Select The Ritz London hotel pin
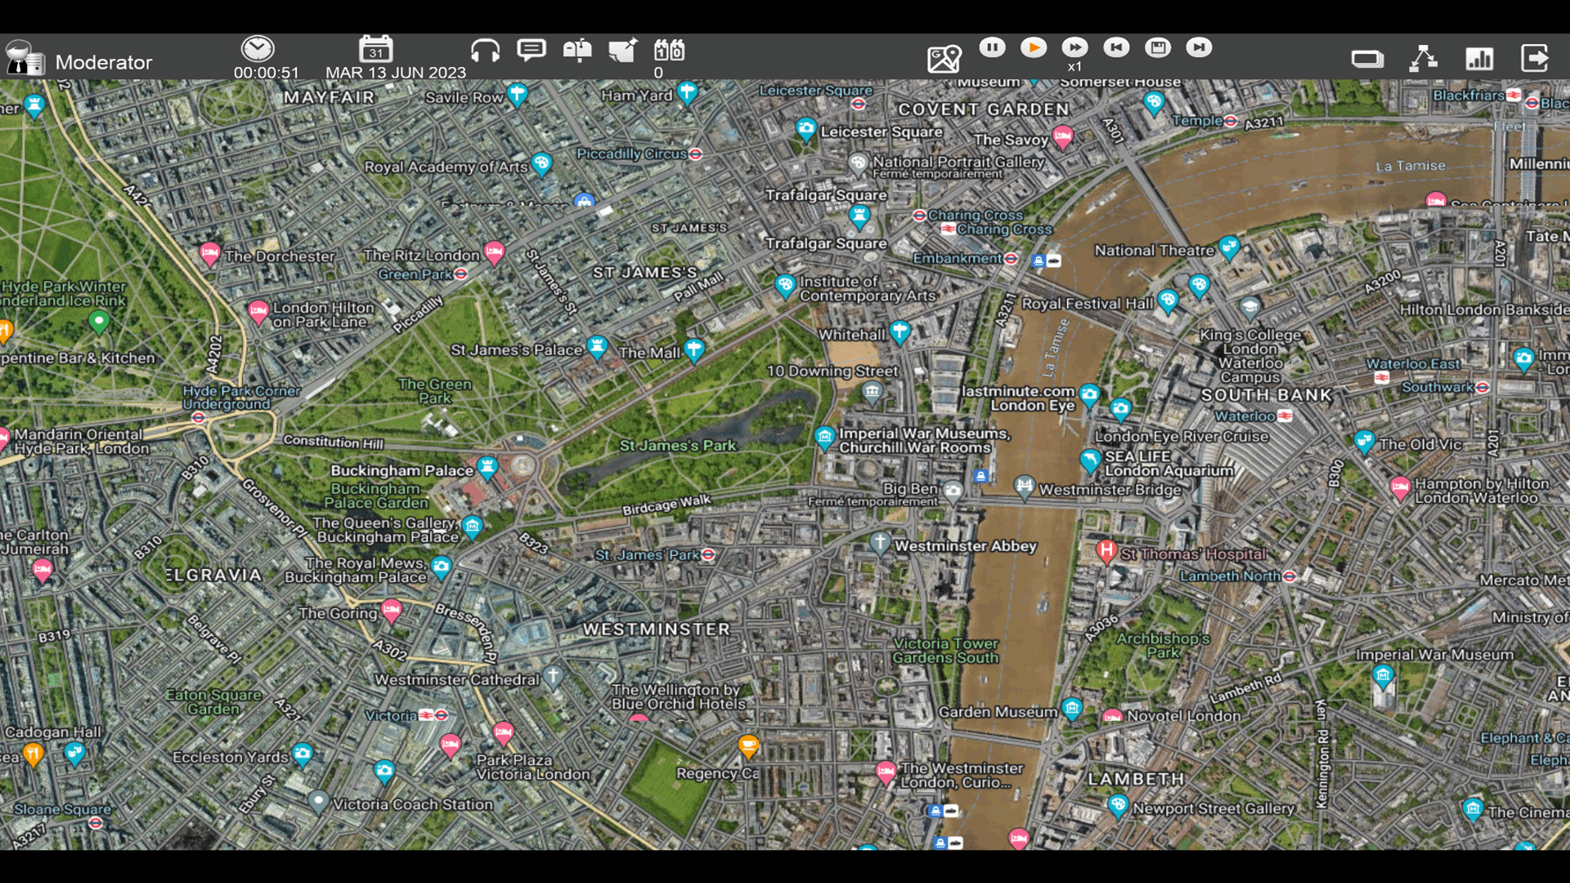This screenshot has width=1570, height=883. point(494,253)
